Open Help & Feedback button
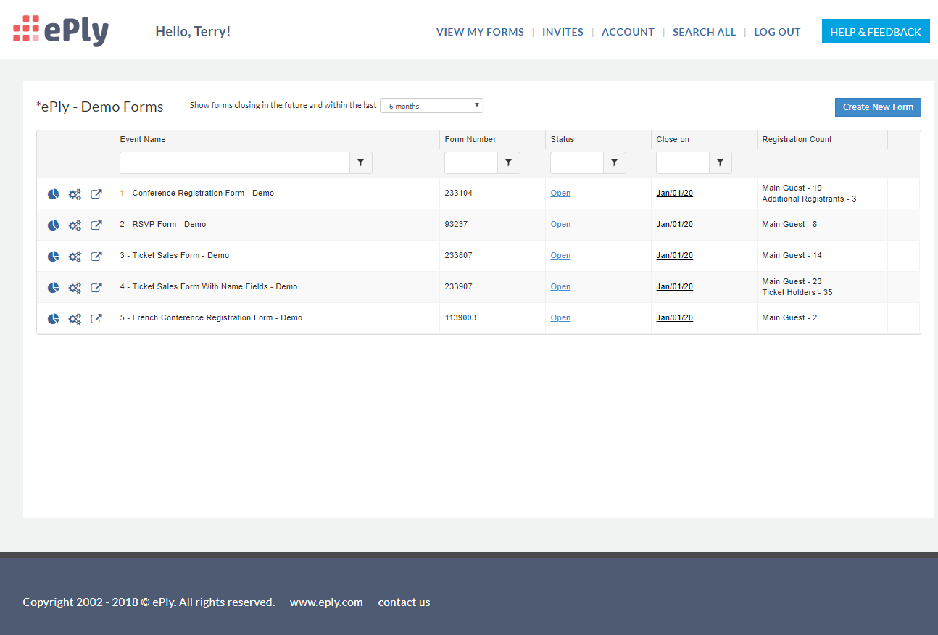The height and width of the screenshot is (635, 938). pyautogui.click(x=876, y=31)
